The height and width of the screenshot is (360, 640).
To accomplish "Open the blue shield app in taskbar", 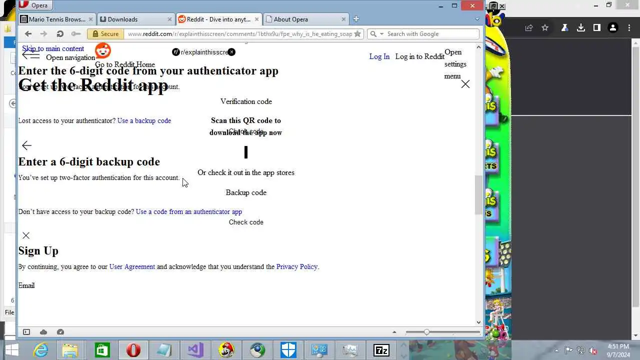I will (x=288, y=350).
